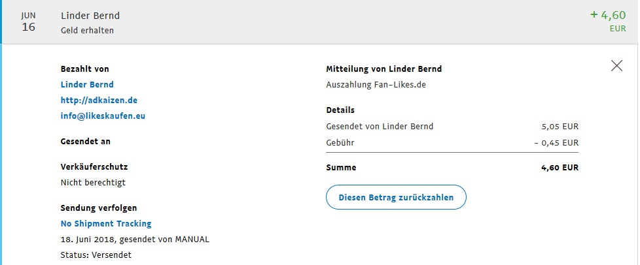640x265 pixels.
Task: Visit the http://adkaizen.de link
Action: [x=99, y=101]
